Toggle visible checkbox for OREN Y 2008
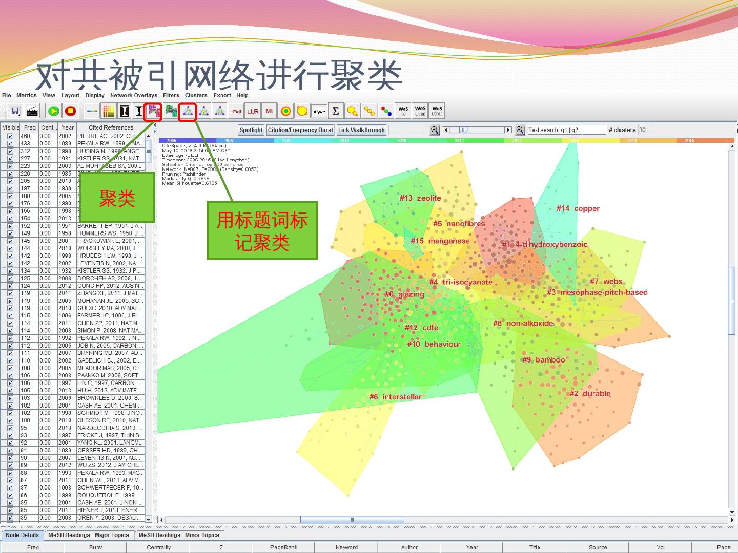 (x=10, y=518)
